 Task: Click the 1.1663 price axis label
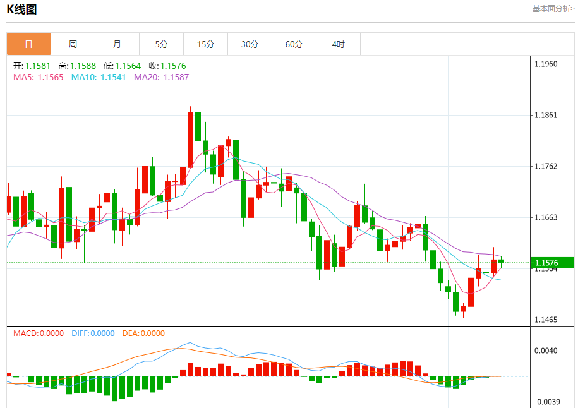(546, 217)
